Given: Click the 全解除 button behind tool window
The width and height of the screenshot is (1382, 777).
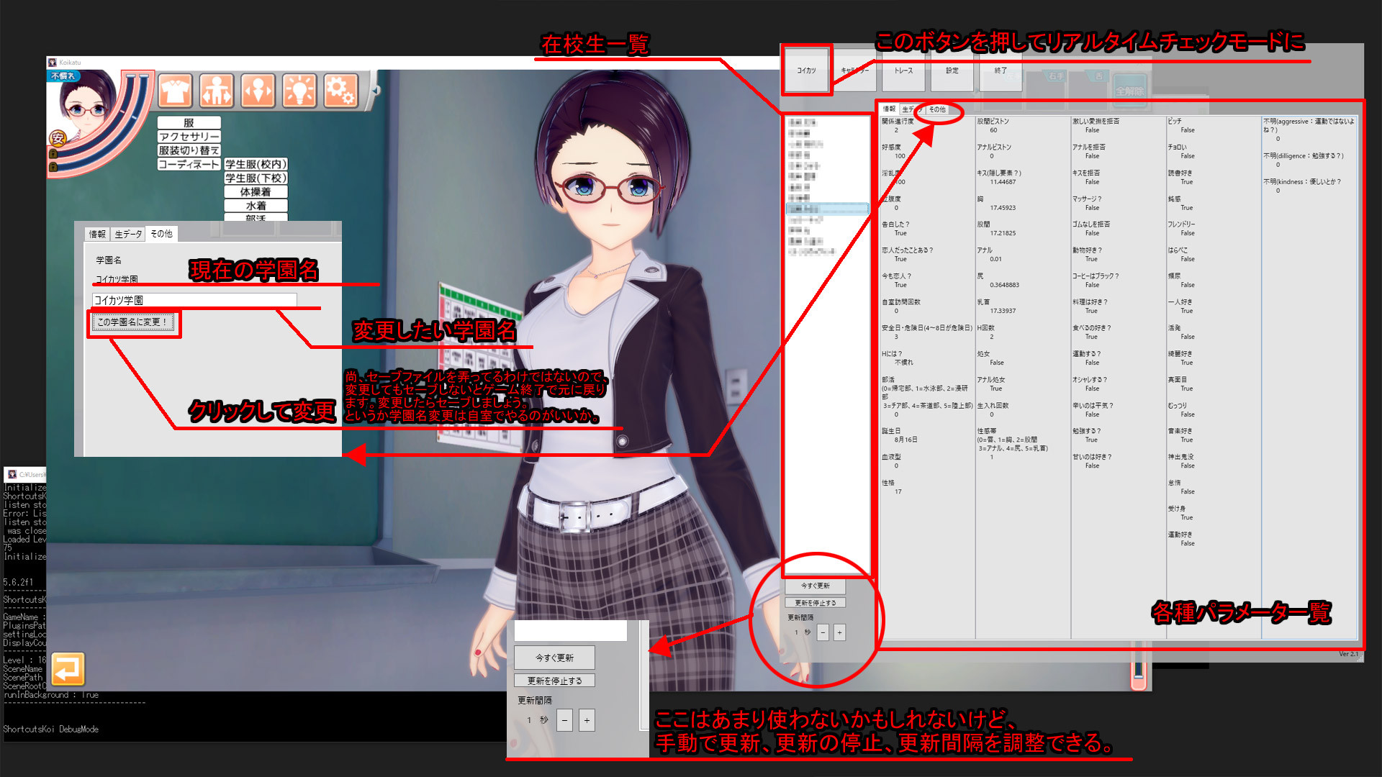Looking at the screenshot, I should click(x=1130, y=91).
